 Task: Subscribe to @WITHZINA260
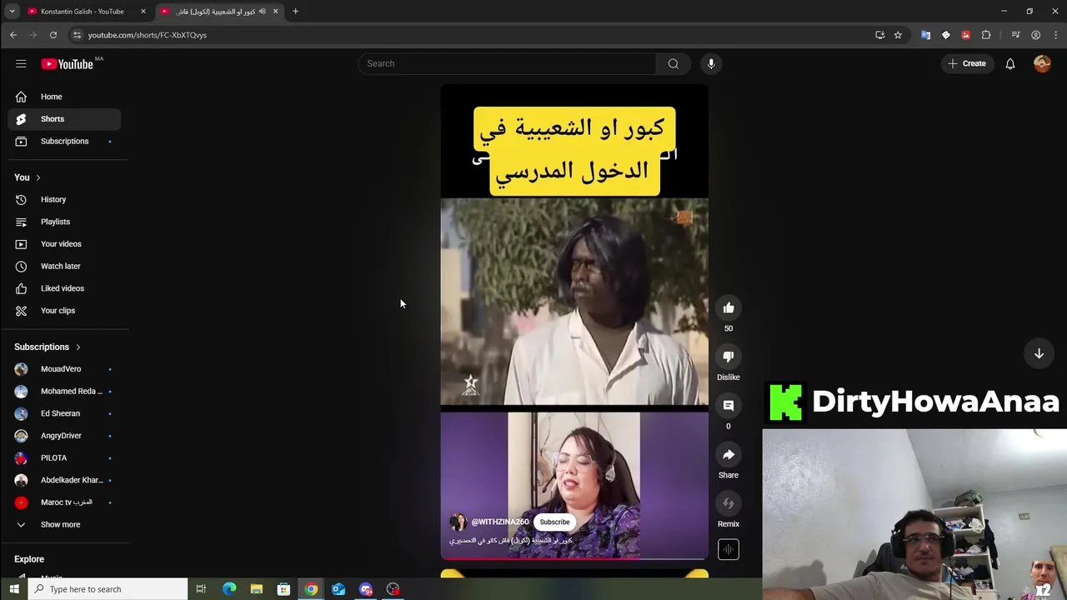click(554, 522)
